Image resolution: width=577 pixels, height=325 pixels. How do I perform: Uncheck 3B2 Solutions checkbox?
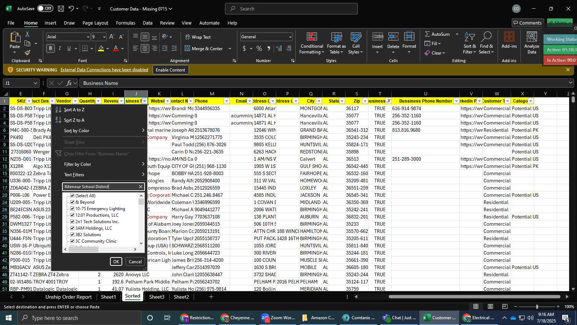72,235
